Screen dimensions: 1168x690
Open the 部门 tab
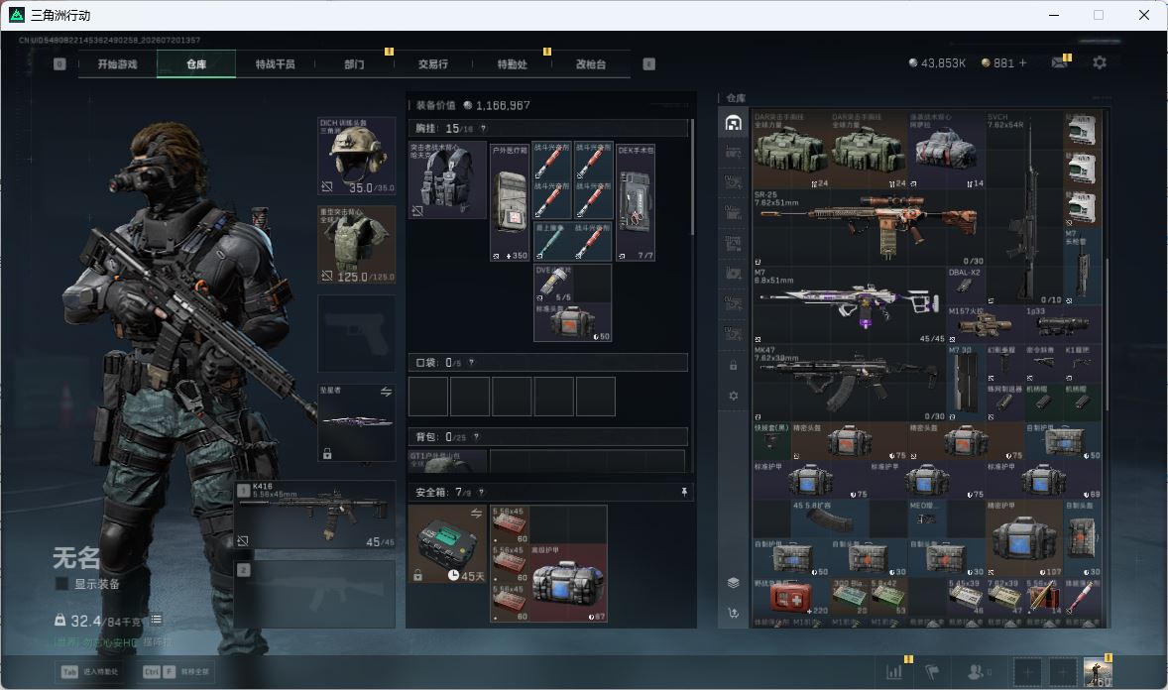355,64
